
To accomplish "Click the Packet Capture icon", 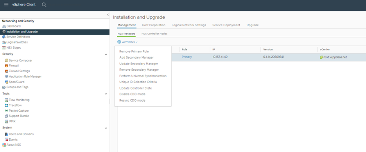I will pos(7,111).
